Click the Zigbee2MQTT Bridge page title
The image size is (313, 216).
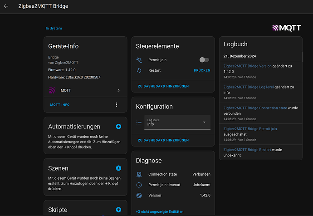pyautogui.click(x=43, y=6)
